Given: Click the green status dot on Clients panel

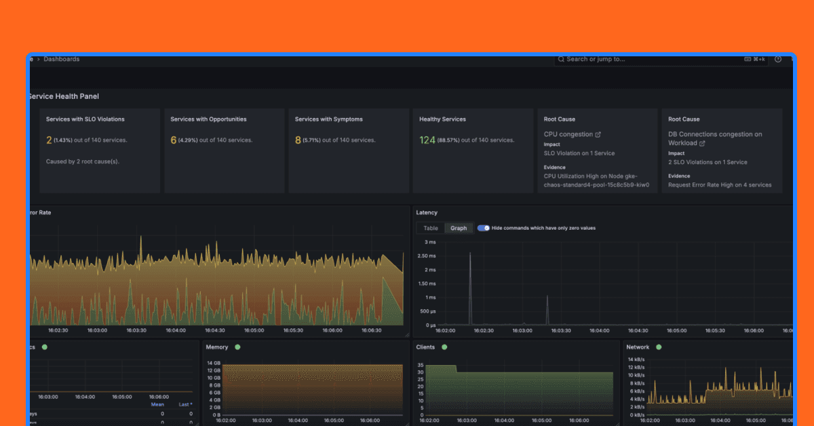Looking at the screenshot, I should [x=444, y=347].
